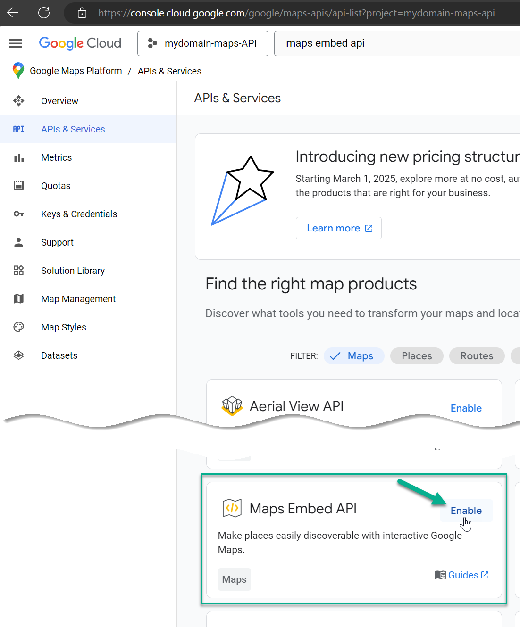This screenshot has height=627, width=520.
Task: Select the Aerial View API product icon
Action: (232, 405)
